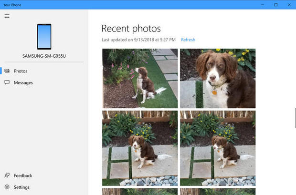This screenshot has height=195, width=296.
Task: Click the Messages chat bubble icon
Action: pos(7,82)
